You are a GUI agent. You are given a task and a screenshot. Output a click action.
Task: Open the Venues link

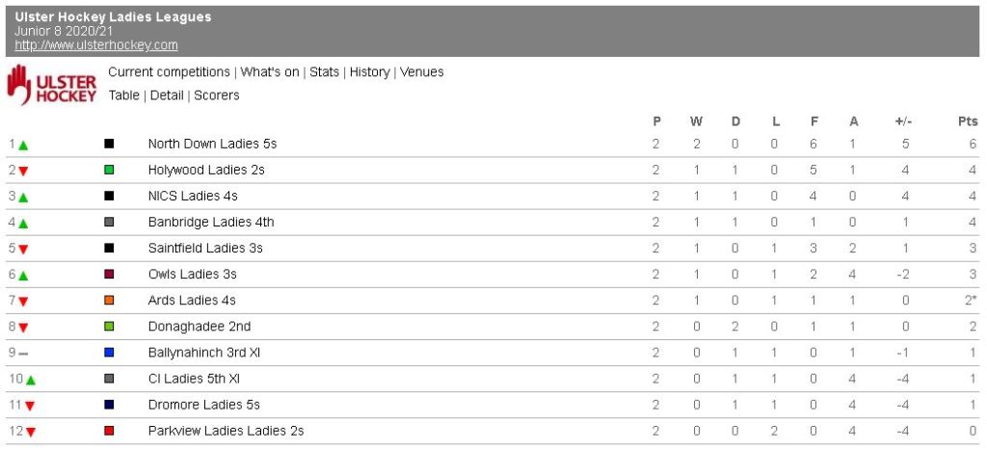tap(422, 72)
